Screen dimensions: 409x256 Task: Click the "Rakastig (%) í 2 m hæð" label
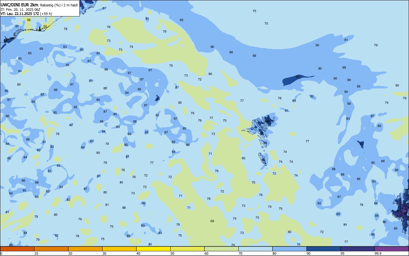tap(59, 5)
